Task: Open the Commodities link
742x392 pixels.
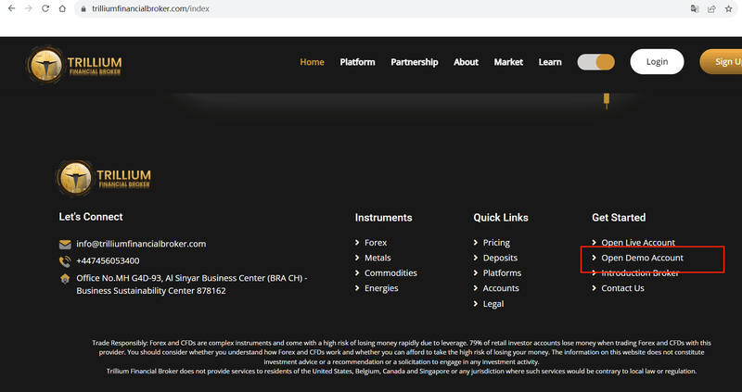Action: (x=390, y=272)
